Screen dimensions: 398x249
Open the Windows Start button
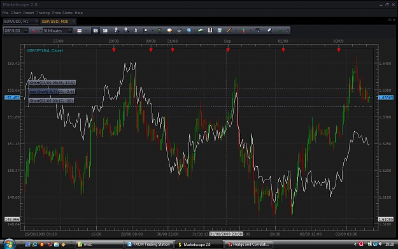coord(9,244)
